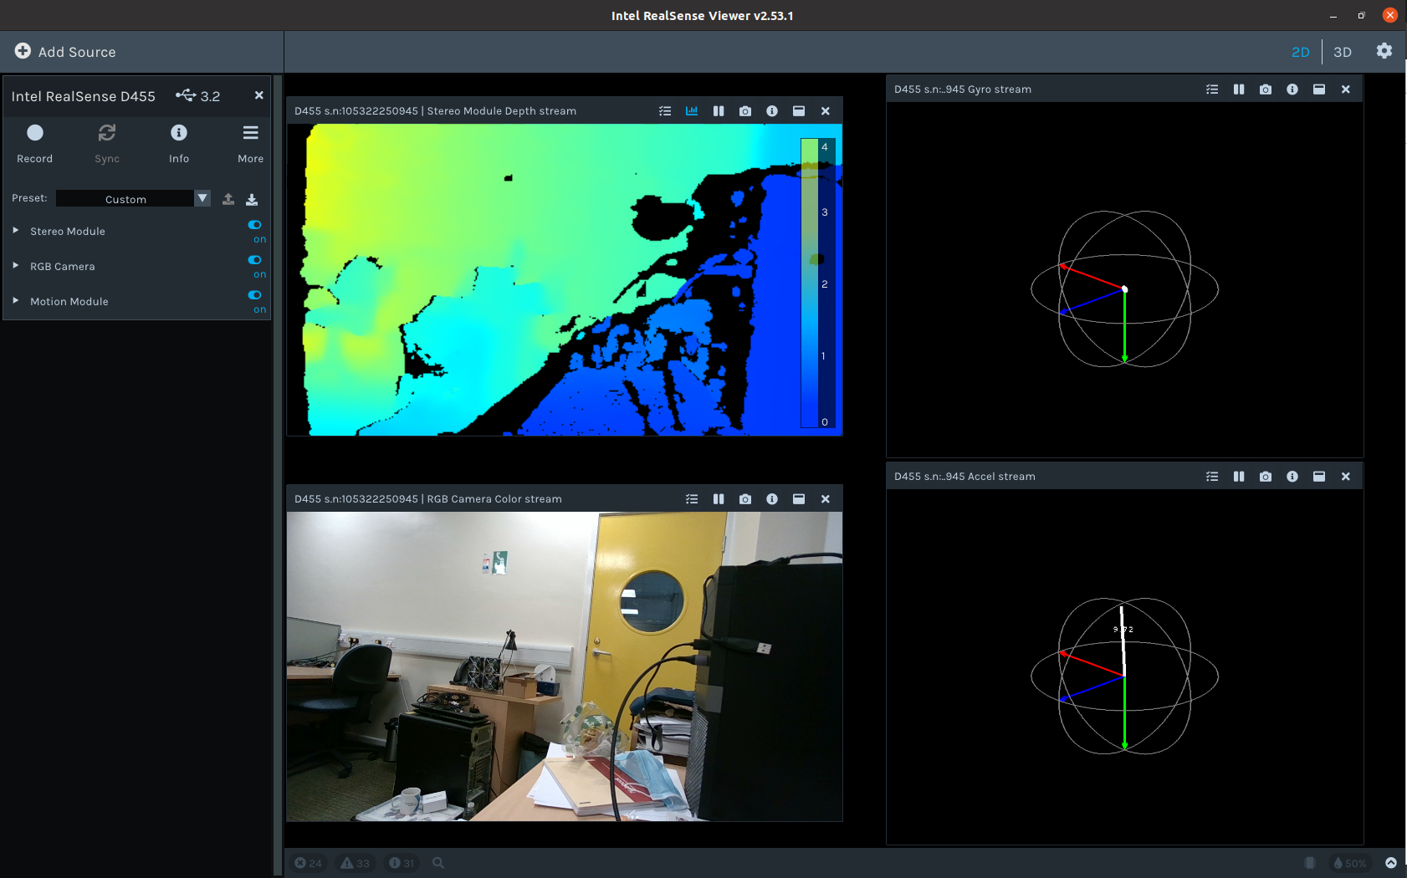Show stream info for the Gyro stream

1292,89
